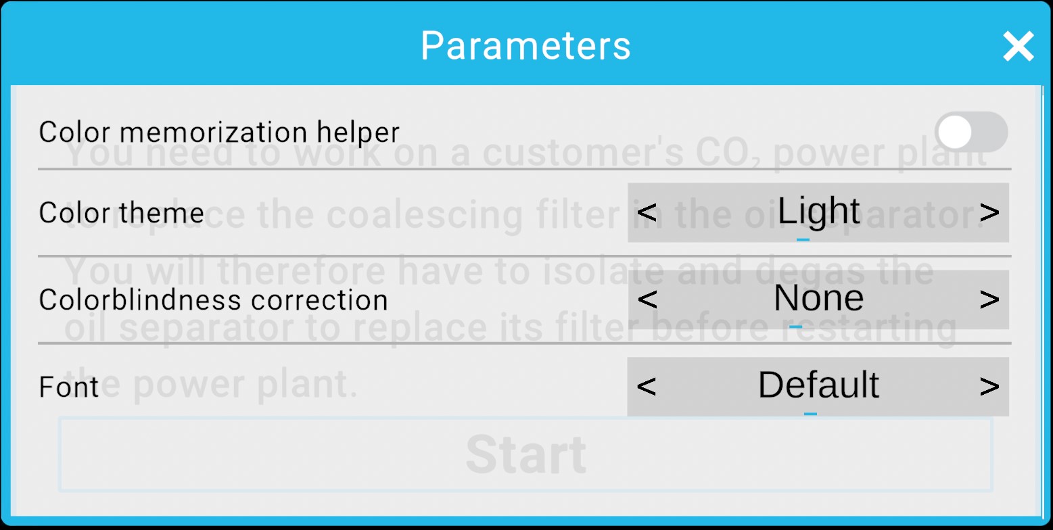The height and width of the screenshot is (530, 1053).
Task: Select the Default font value
Action: 818,386
